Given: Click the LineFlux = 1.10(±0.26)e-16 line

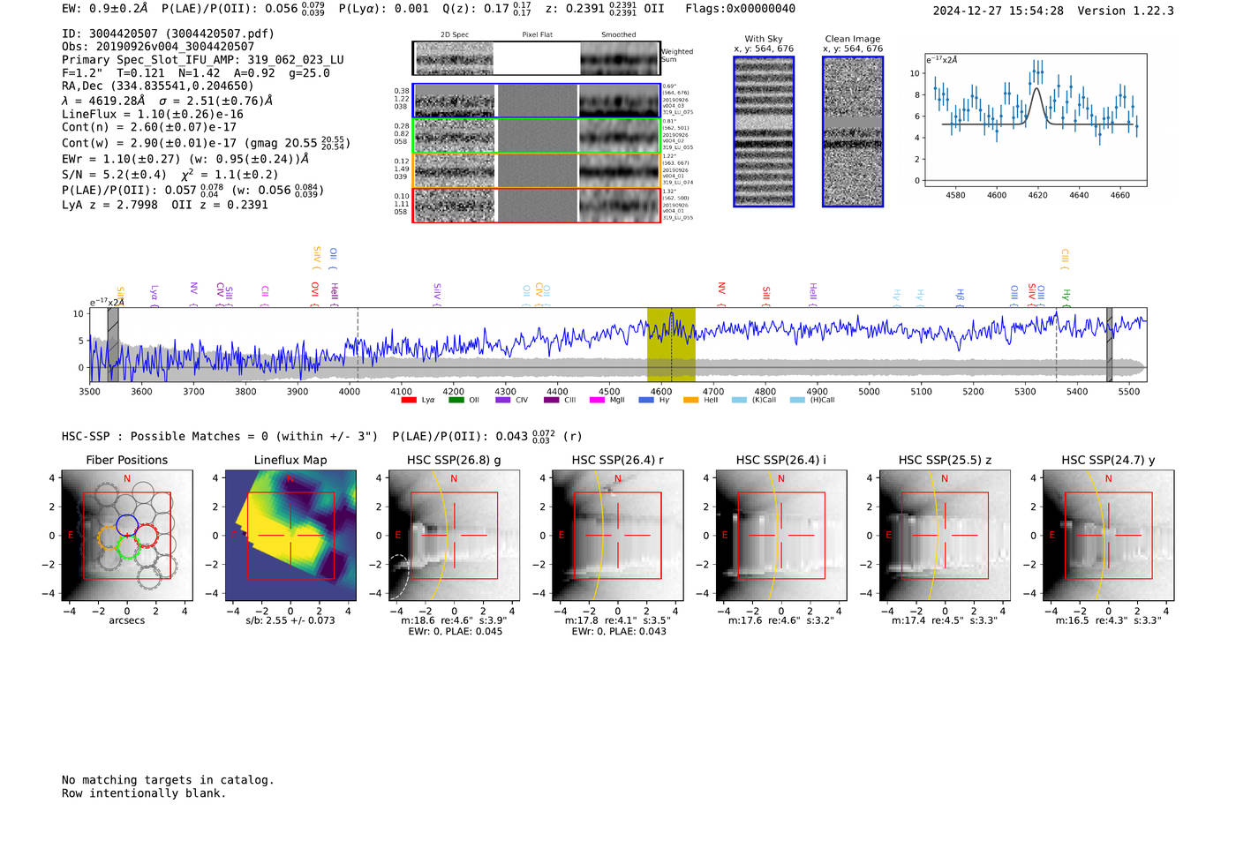Looking at the screenshot, I should pyautogui.click(x=153, y=115).
